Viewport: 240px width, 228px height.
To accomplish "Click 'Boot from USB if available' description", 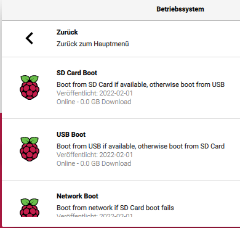I will 140,146.
